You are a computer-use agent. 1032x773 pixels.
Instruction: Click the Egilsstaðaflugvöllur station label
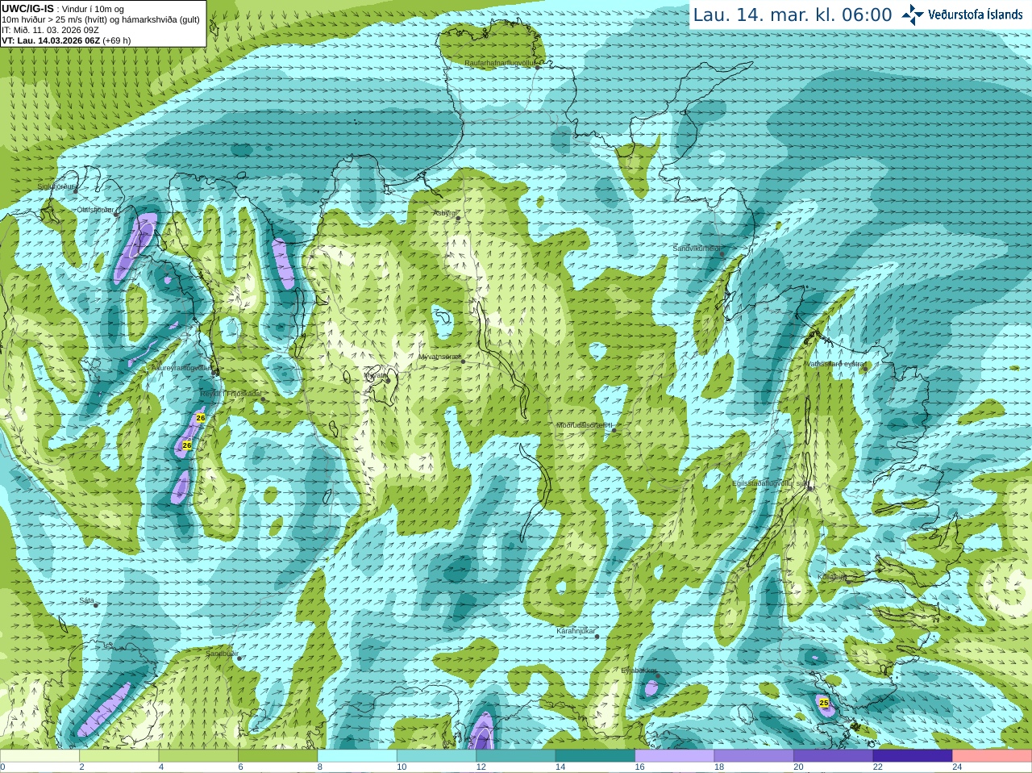[770, 483]
